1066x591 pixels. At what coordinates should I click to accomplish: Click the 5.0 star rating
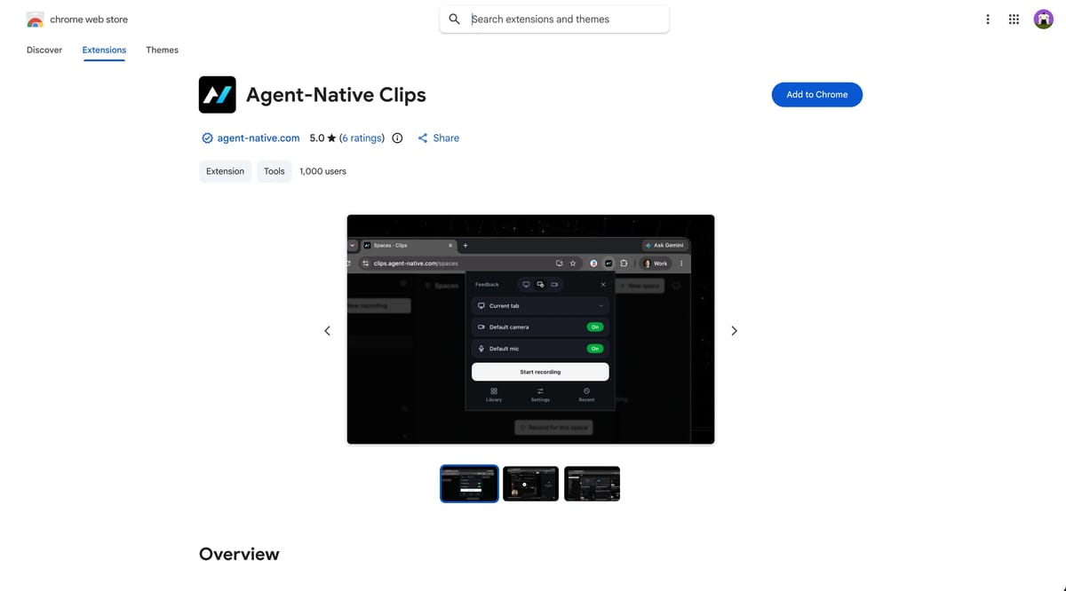[322, 138]
